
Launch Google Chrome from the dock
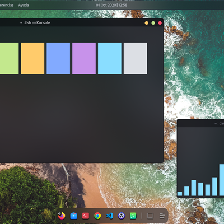[97, 216]
